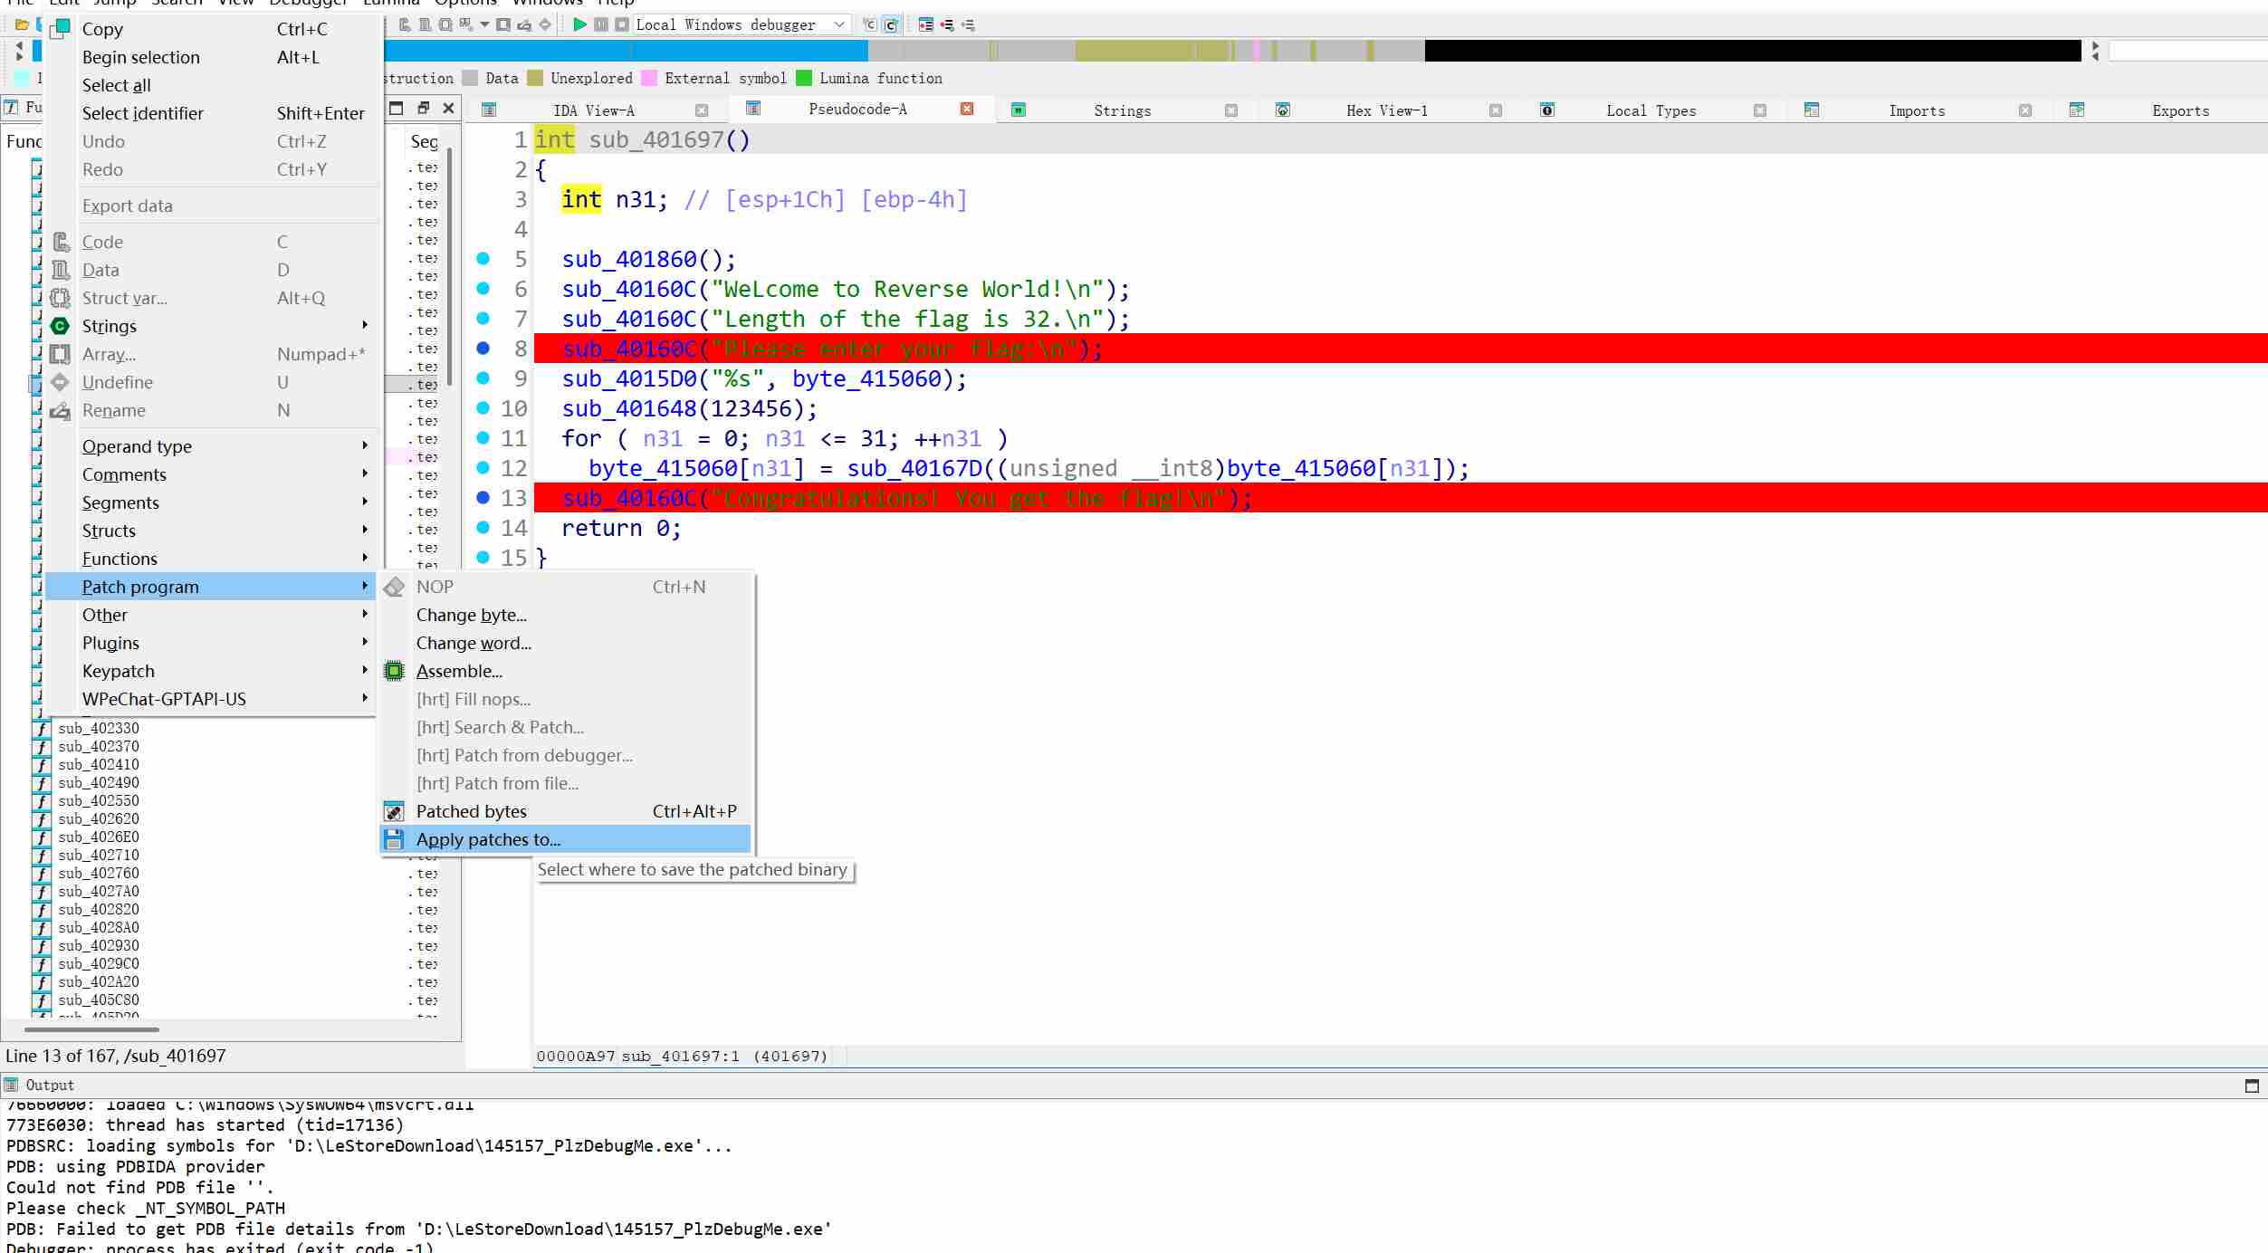Click the Hex View-1 tab icon
Screen dimensions: 2268x1253
(x=1282, y=110)
